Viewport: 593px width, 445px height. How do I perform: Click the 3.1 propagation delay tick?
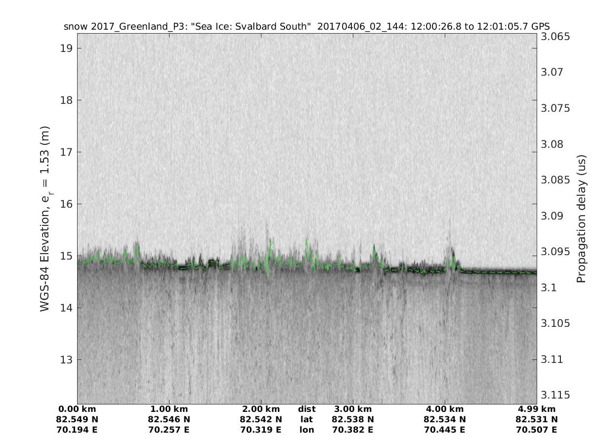(x=548, y=288)
